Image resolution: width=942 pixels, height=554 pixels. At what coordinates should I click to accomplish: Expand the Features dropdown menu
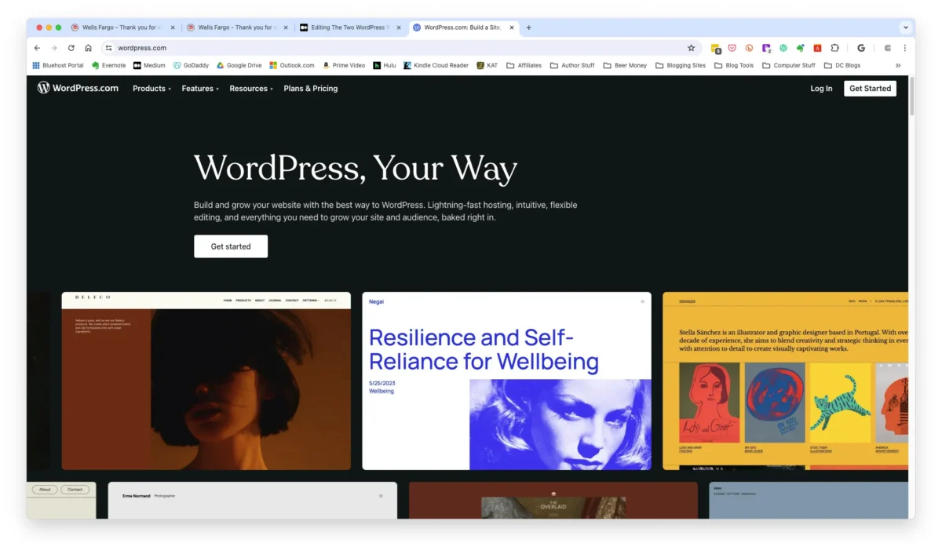(x=200, y=89)
